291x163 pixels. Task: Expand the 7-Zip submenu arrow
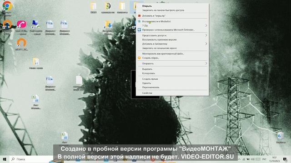[x=206, y=25]
